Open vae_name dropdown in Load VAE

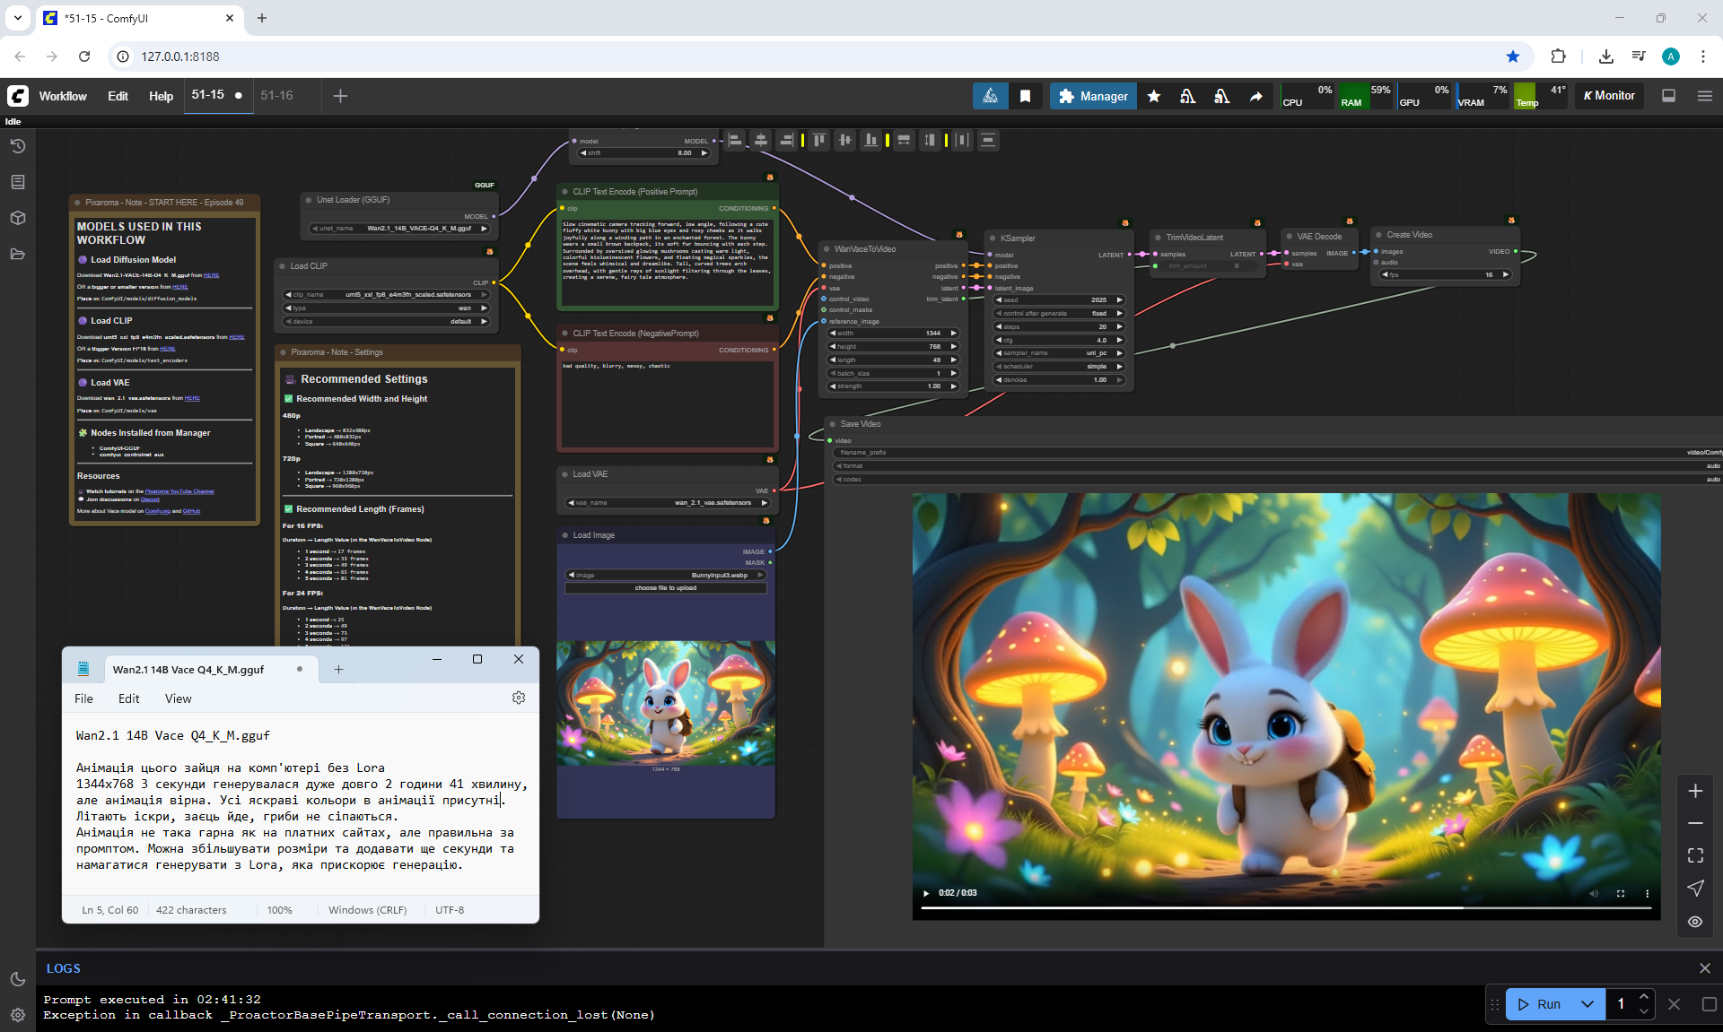coord(666,503)
